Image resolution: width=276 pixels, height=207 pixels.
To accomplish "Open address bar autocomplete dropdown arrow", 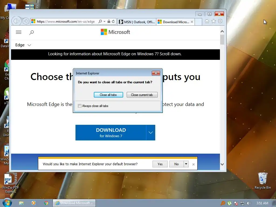I will pyautogui.click(x=104, y=22).
